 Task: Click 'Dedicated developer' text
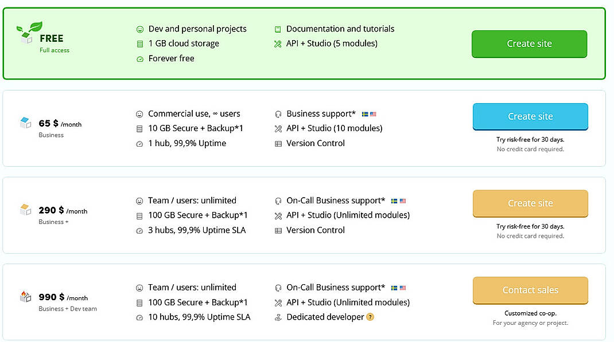[325, 317]
